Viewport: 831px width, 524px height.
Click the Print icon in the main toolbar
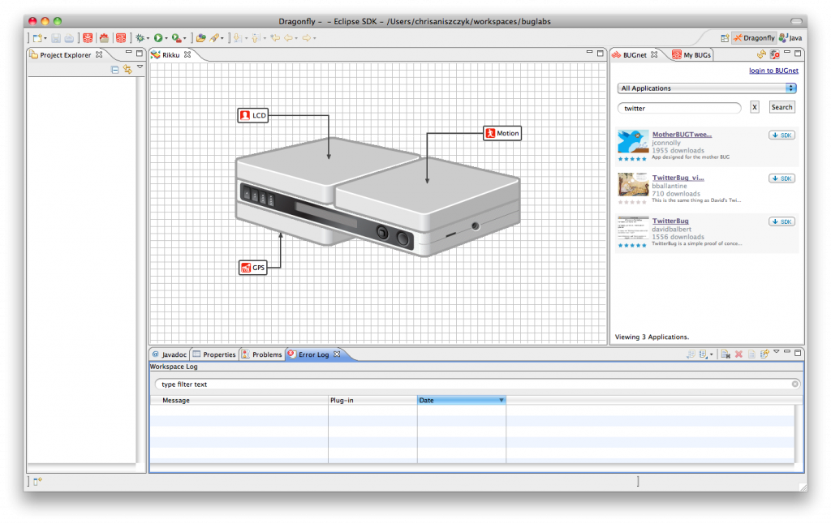[69, 37]
